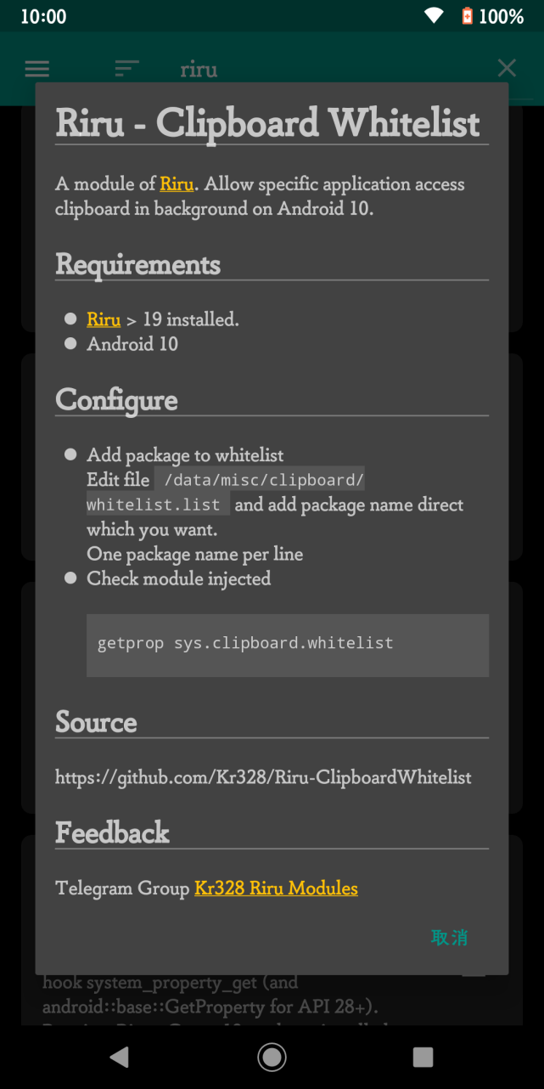The image size is (544, 1089).
Task: Open the hamburger navigation menu
Action: click(37, 69)
